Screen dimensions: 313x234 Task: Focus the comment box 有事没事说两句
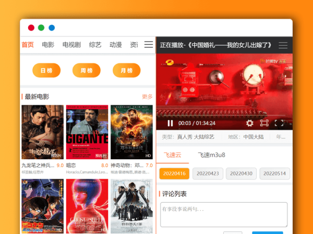tap(224, 215)
